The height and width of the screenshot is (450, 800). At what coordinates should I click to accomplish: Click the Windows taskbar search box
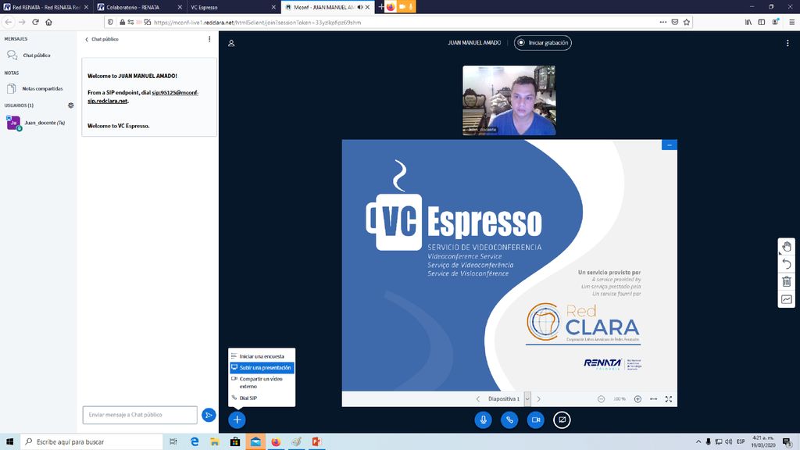(x=92, y=442)
